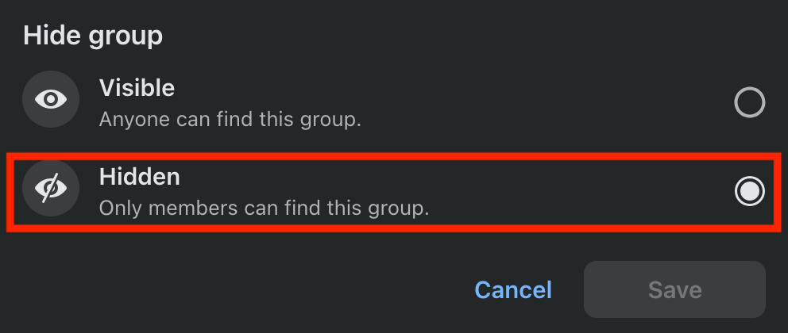This screenshot has height=333, width=788.
Task: Click the crossed-out eye icon beside Hidden
Action: 52,189
